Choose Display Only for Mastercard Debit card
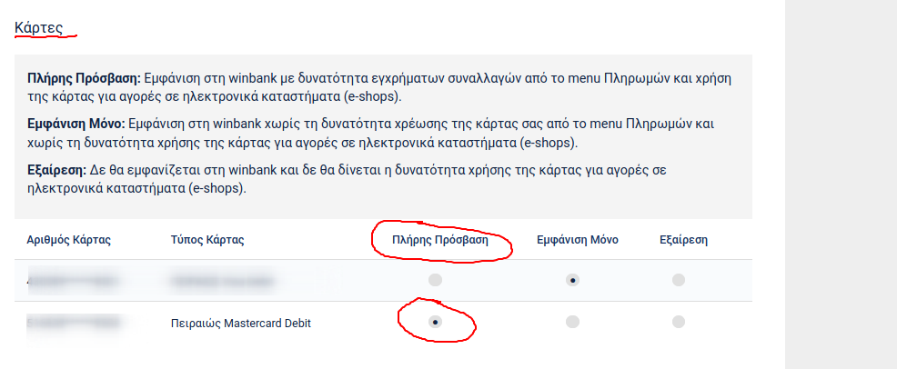The height and width of the screenshot is (369, 897). (572, 322)
